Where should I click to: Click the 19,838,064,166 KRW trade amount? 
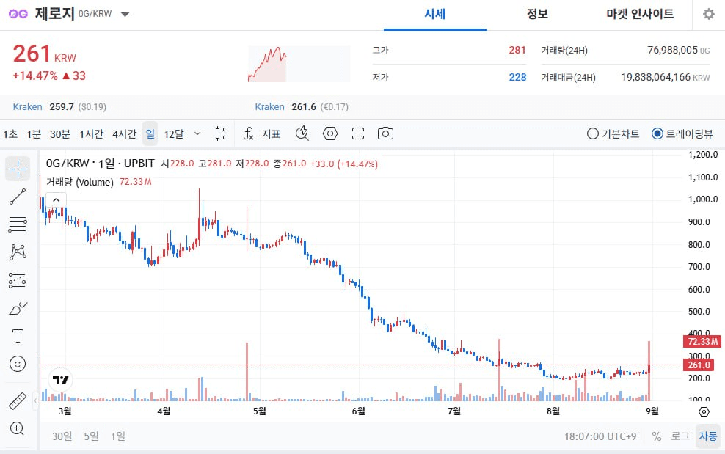click(x=666, y=77)
